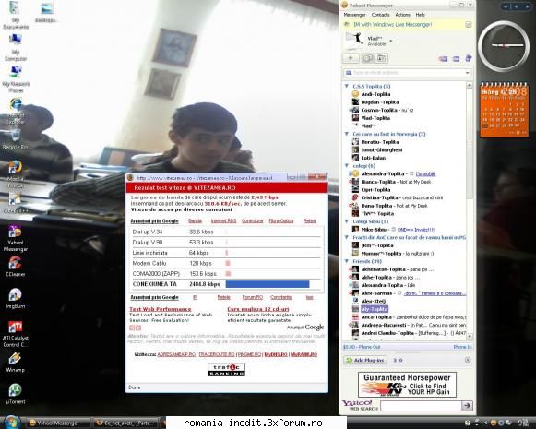This screenshot has height=429, width=536.
Task: Open the Yahoo! Messenger desktop icon
Action: point(16,239)
